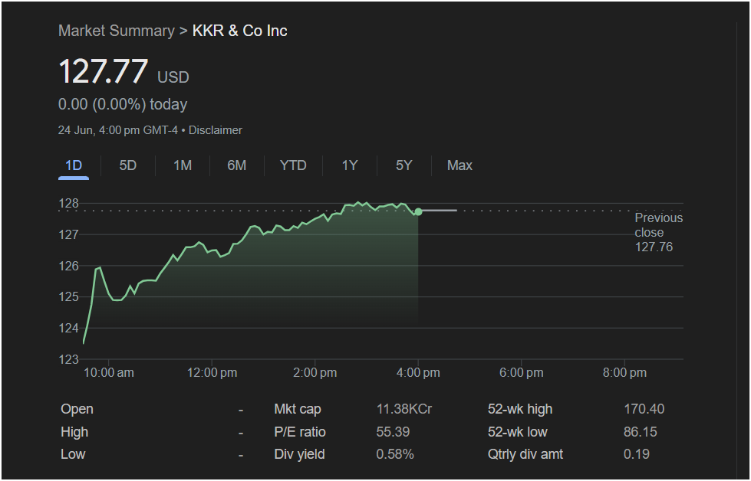This screenshot has height=481, width=751.
Task: Select the YTD tab
Action: (x=293, y=165)
